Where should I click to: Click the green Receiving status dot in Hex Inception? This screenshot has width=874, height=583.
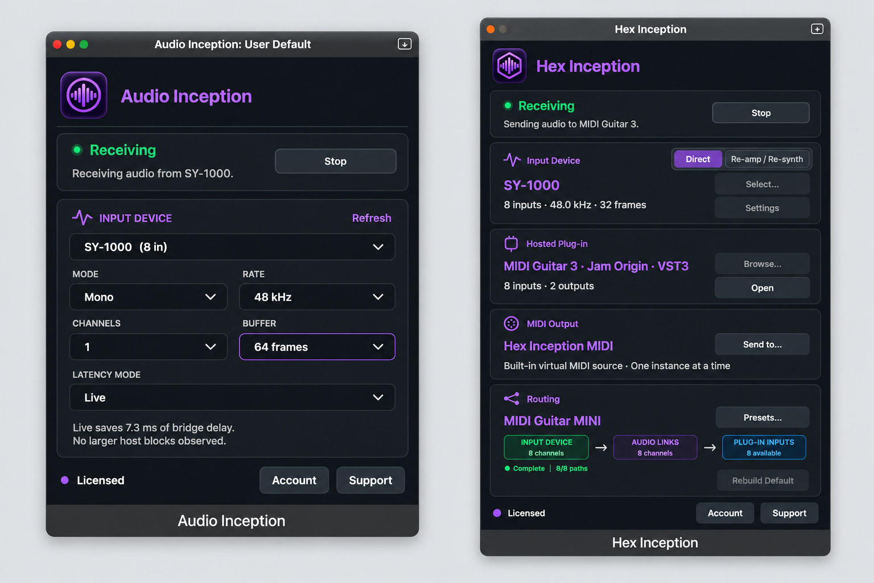tap(508, 105)
